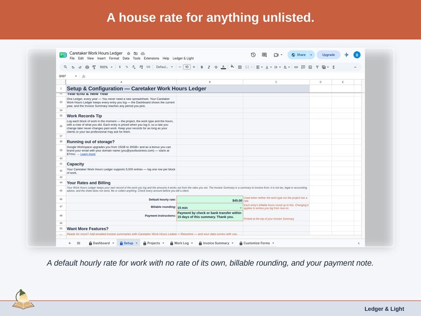421x316 pixels.
Task: Check the cloud document status icon
Action: [x=143, y=54]
